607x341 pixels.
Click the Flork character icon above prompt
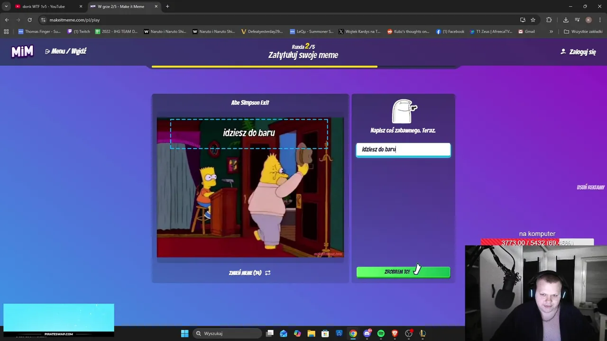pos(404,111)
